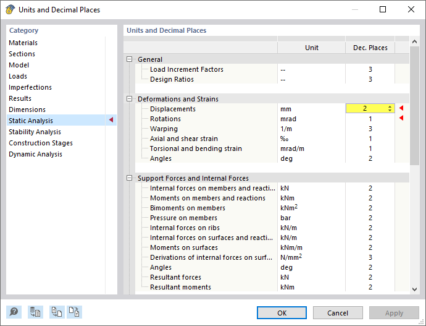This screenshot has height=326, width=426.
Task: Collapse the General section
Action: (x=129, y=59)
